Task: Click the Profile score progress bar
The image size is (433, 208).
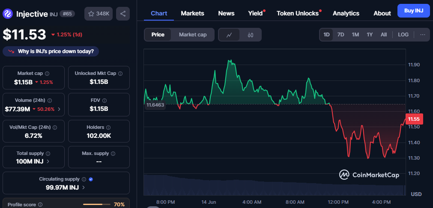Action: click(x=97, y=205)
